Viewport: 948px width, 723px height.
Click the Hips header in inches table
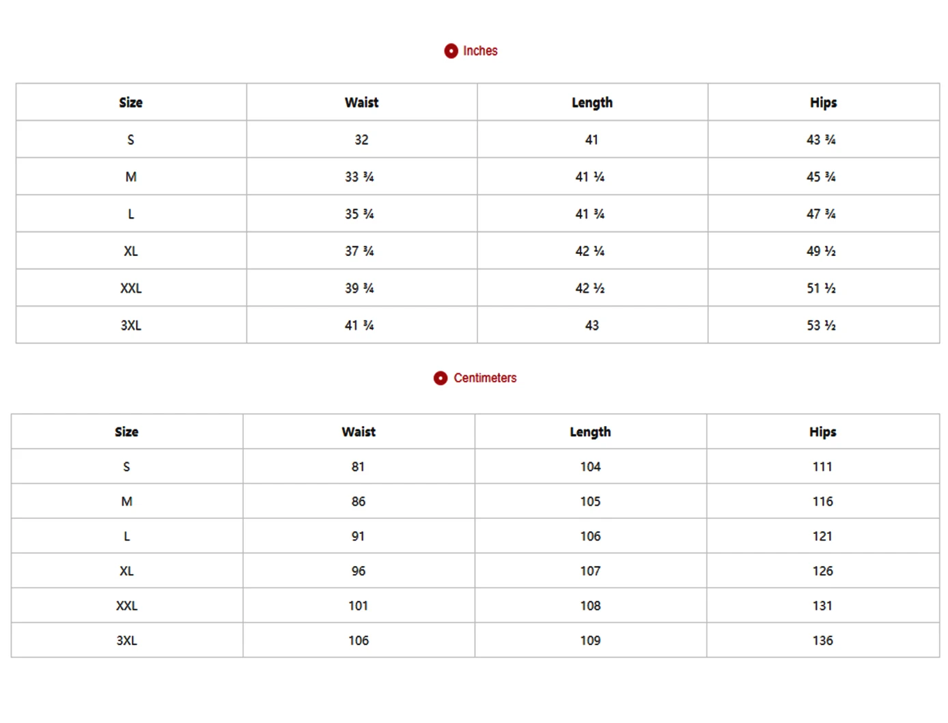pyautogui.click(x=823, y=102)
